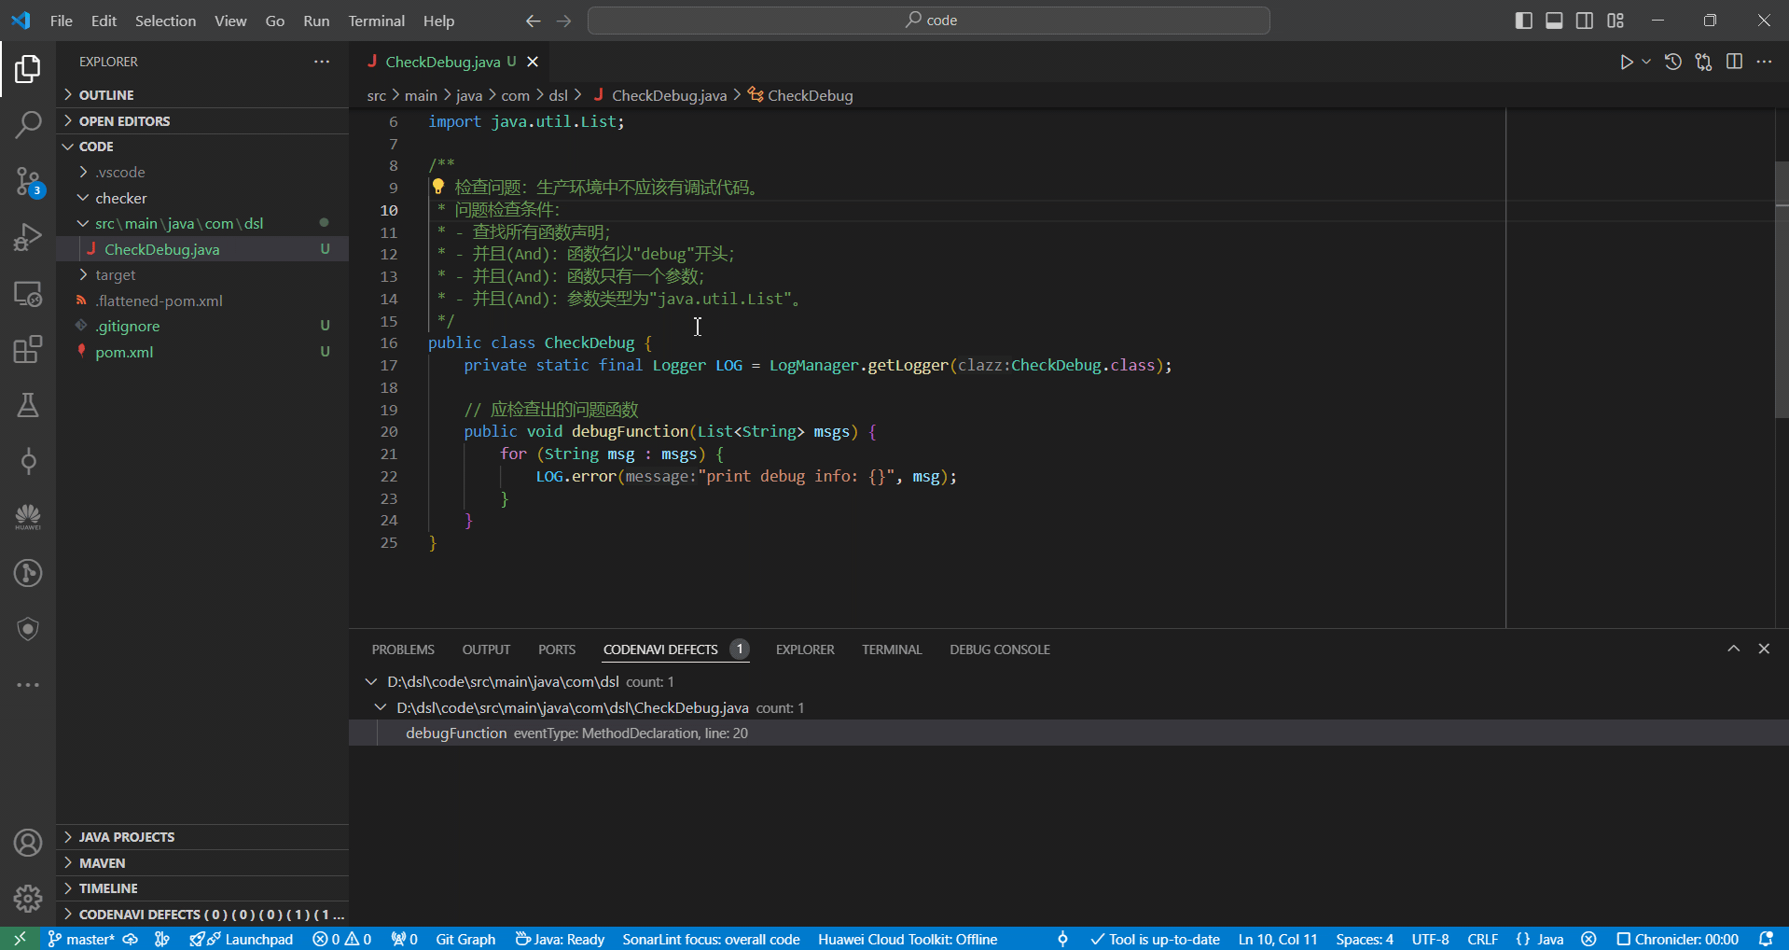Viewport: 1789px width, 950px height.
Task: Click the editor vertical scrollbar
Action: (x=1781, y=289)
